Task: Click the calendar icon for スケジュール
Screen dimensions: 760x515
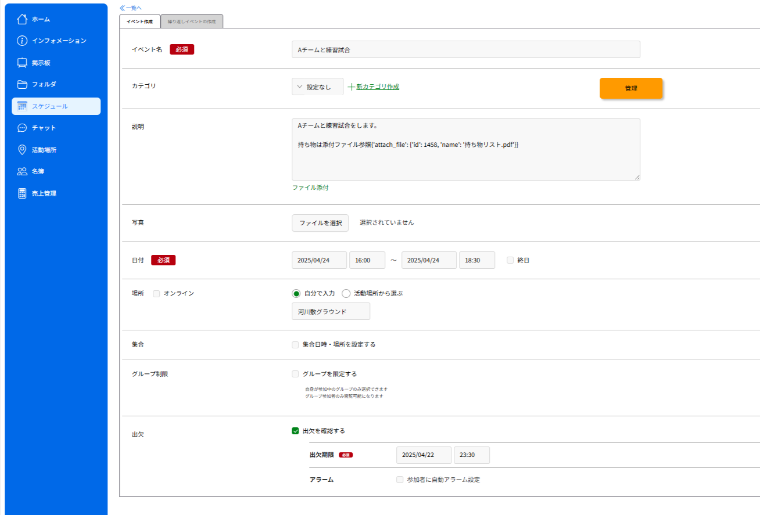Action: [22, 106]
